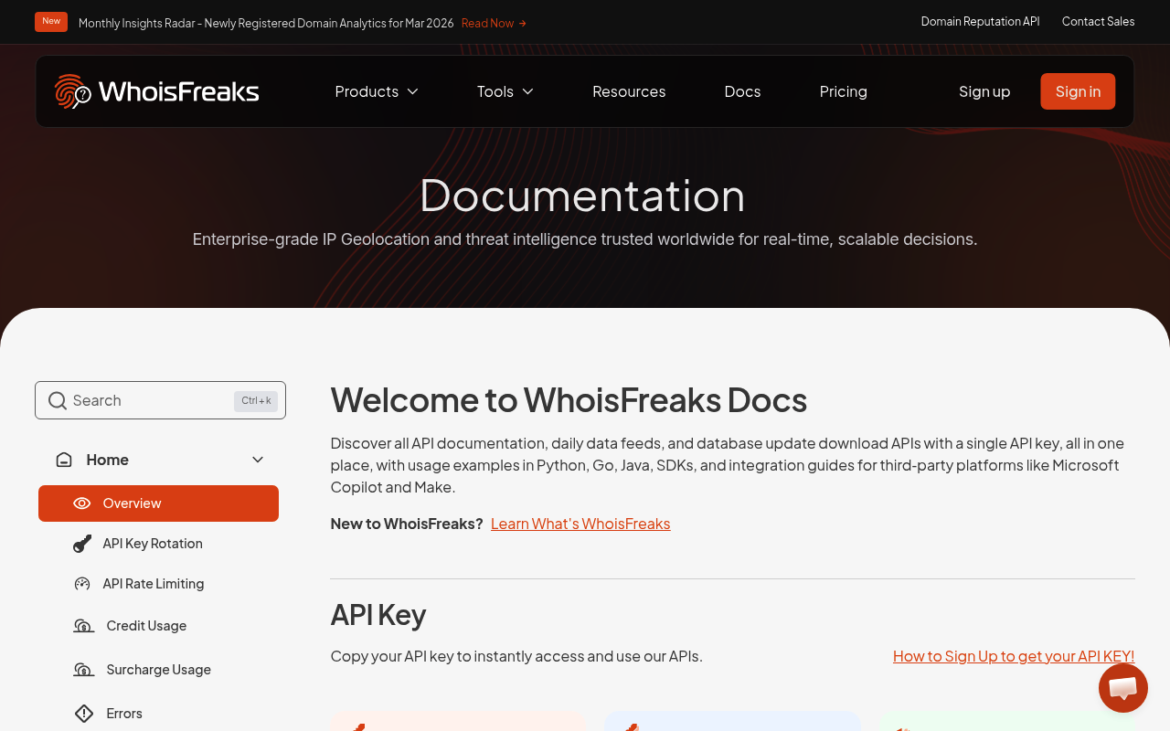The width and height of the screenshot is (1170, 731).
Task: Open Errors in sidebar
Action: click(124, 714)
